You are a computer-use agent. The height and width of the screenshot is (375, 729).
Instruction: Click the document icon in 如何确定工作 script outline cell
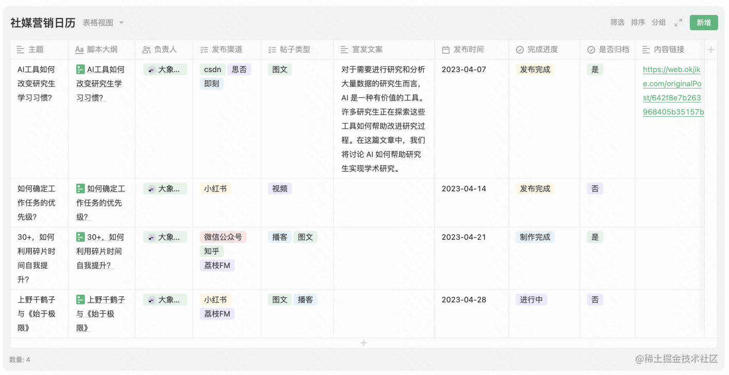click(80, 188)
